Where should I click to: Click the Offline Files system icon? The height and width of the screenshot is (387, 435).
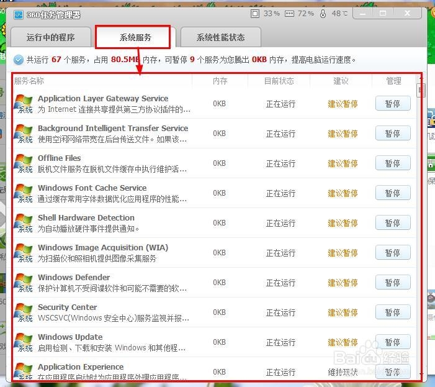(x=24, y=163)
